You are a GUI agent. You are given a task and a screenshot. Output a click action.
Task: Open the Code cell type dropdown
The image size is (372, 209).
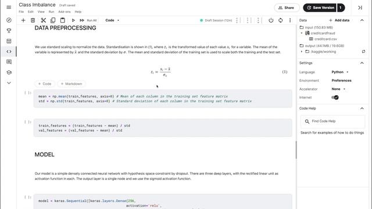pyautogui.click(x=112, y=20)
